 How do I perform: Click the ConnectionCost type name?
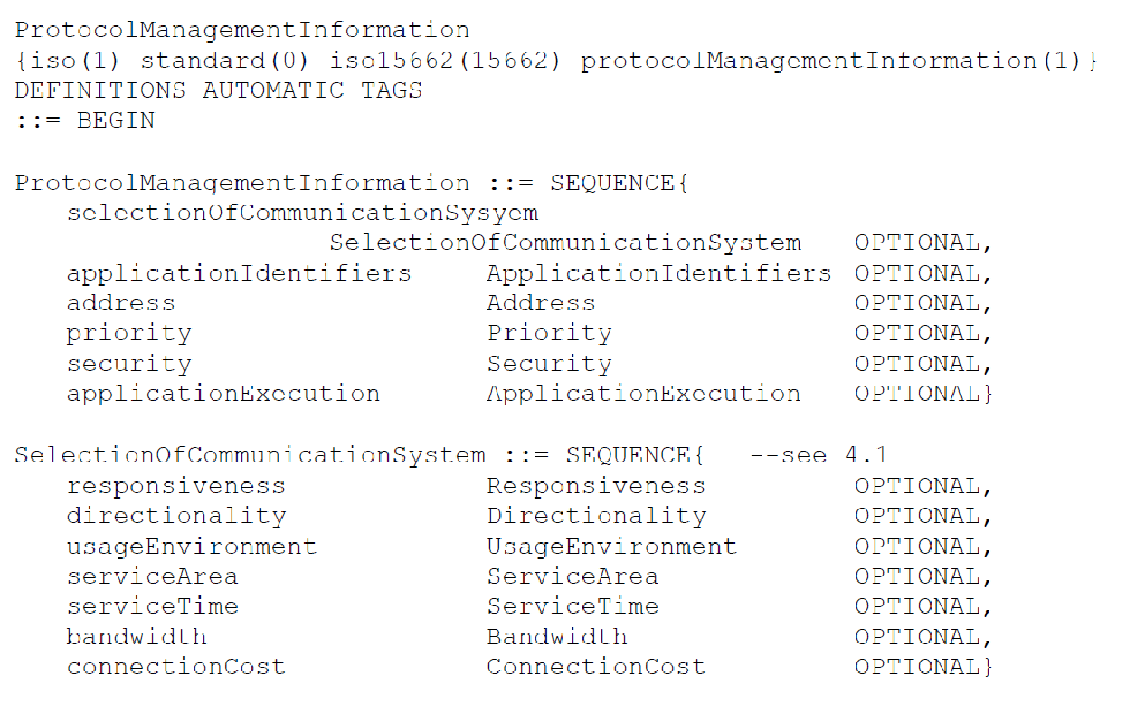596,667
